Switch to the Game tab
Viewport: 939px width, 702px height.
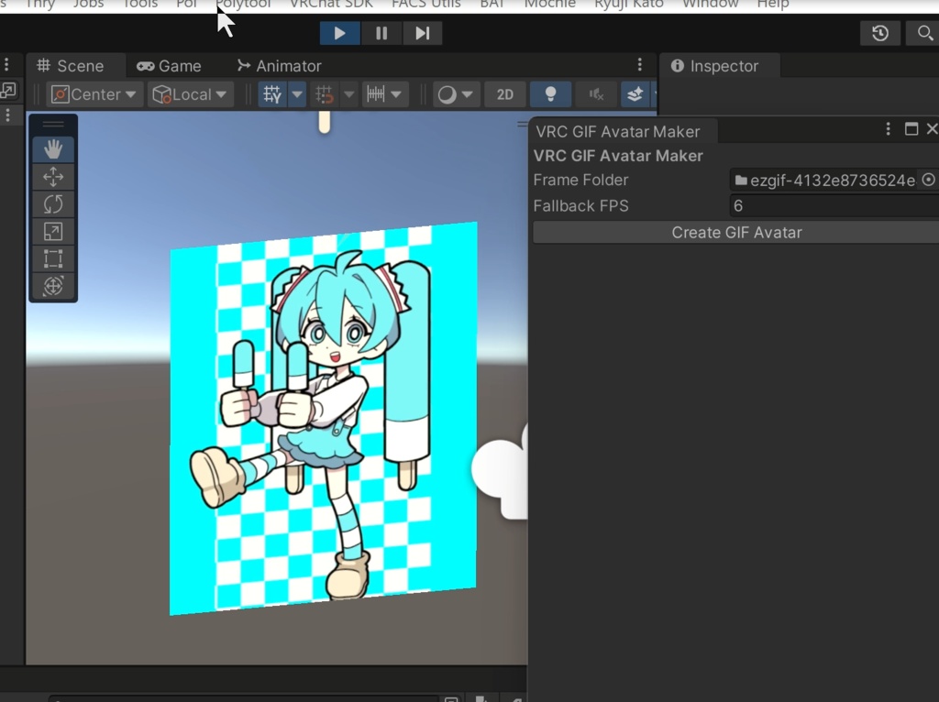point(170,65)
